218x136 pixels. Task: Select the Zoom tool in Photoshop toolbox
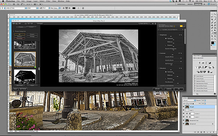pos(215,39)
